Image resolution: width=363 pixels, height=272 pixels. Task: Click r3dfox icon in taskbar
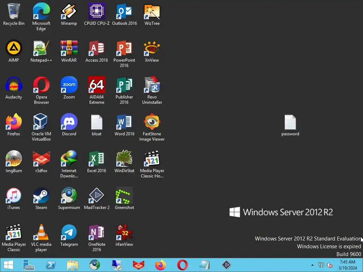pyautogui.click(x=139, y=265)
